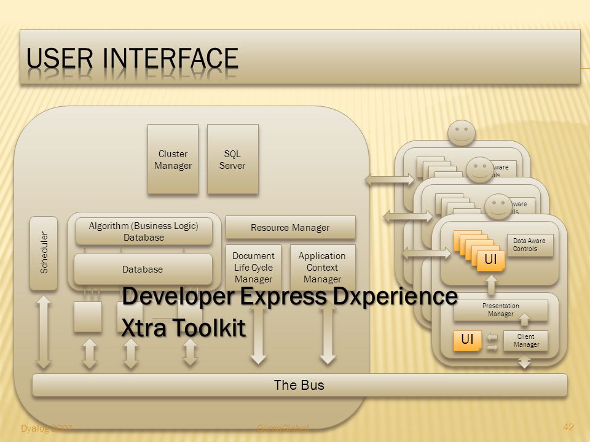Click the vertical Scheduler block
The width and height of the screenshot is (590, 442).
tap(44, 253)
